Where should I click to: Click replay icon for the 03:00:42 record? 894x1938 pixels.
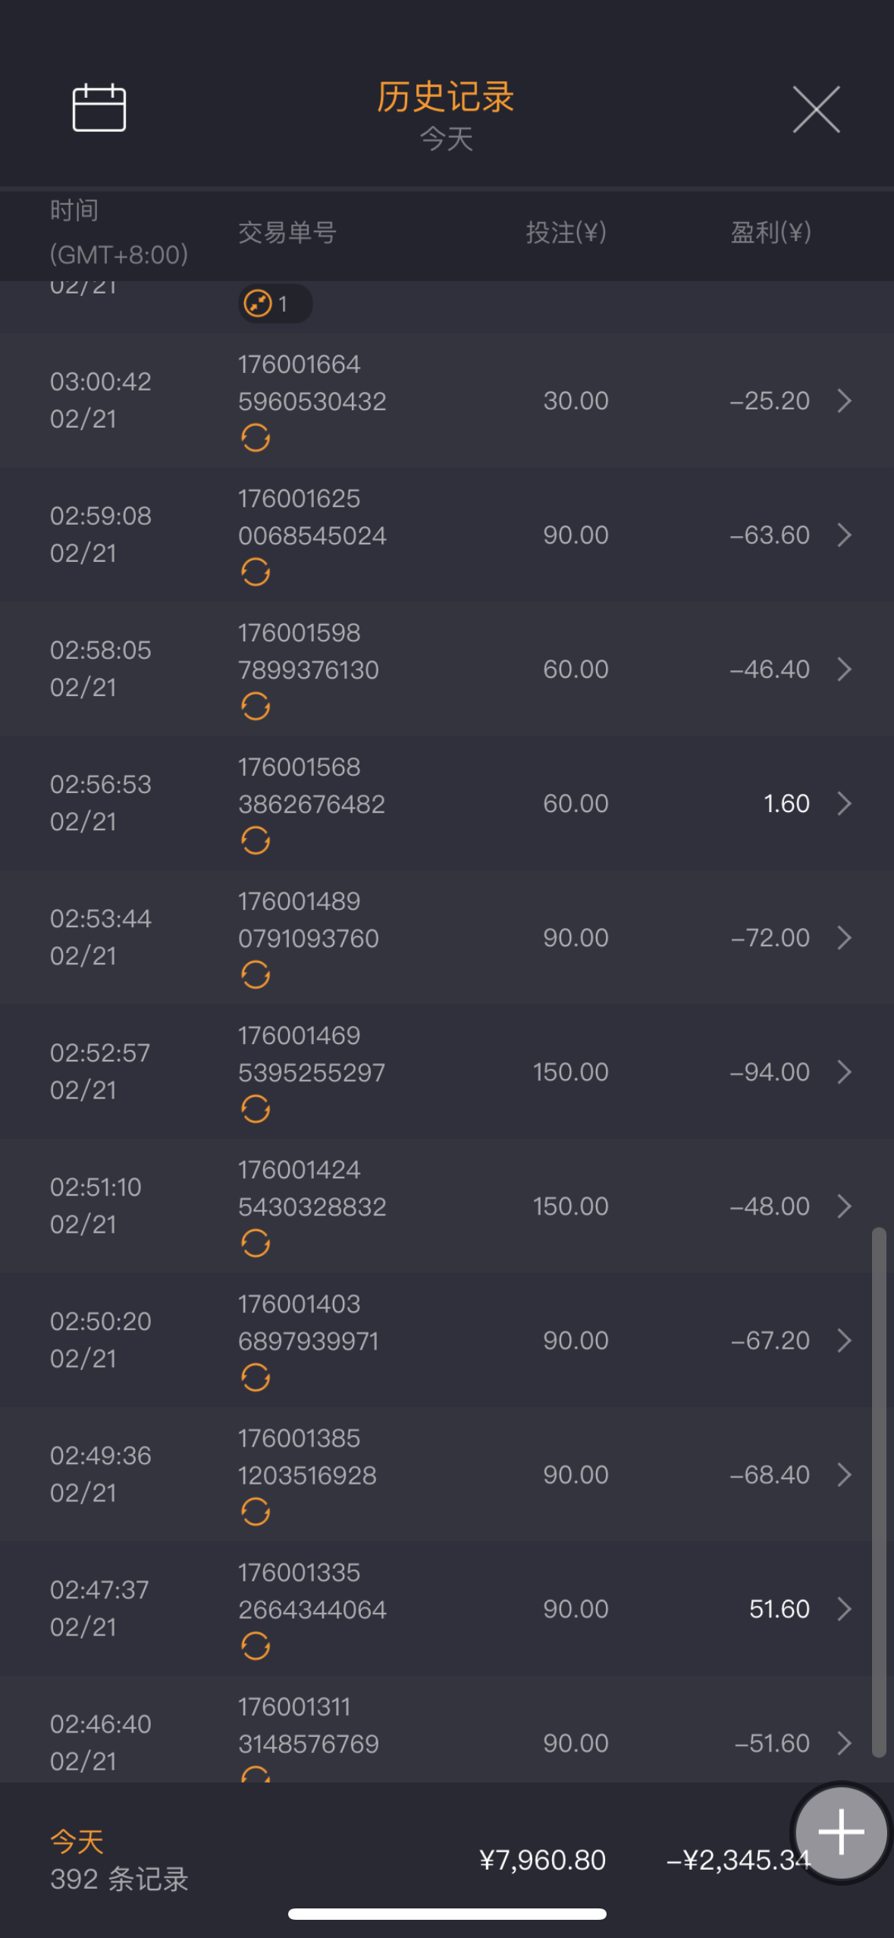point(256,437)
